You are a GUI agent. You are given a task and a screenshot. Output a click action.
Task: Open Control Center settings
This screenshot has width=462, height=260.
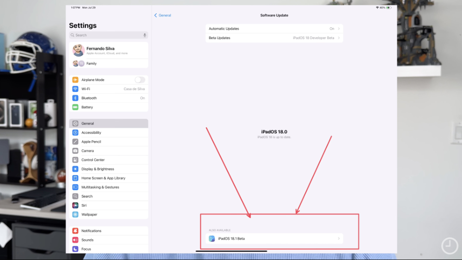click(109, 160)
